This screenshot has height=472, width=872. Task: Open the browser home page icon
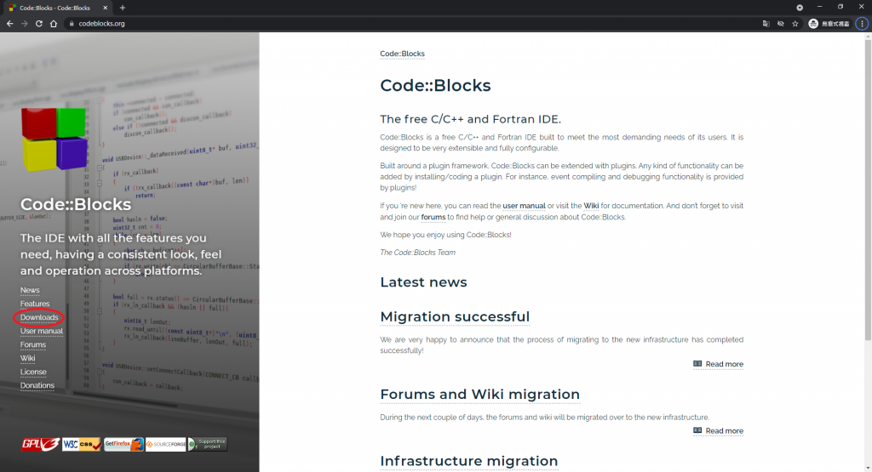(54, 23)
